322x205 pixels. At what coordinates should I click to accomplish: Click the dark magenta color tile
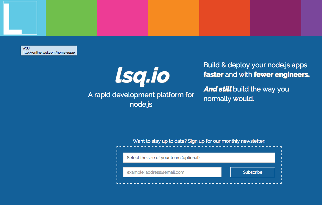[275, 18]
